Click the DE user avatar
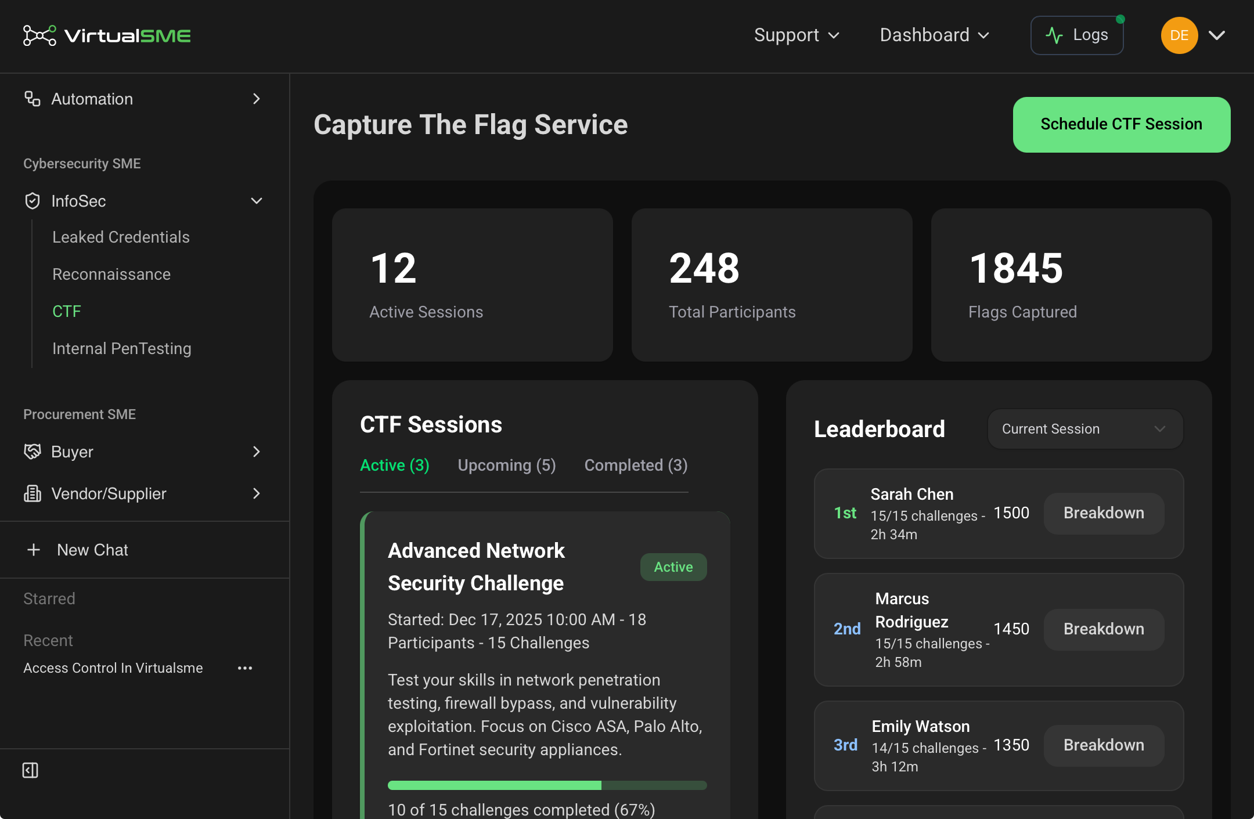The image size is (1254, 819). (1179, 35)
